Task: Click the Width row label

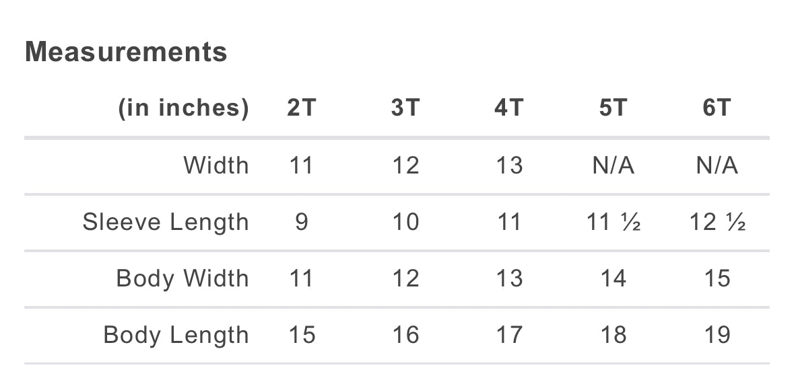Action: pos(216,165)
